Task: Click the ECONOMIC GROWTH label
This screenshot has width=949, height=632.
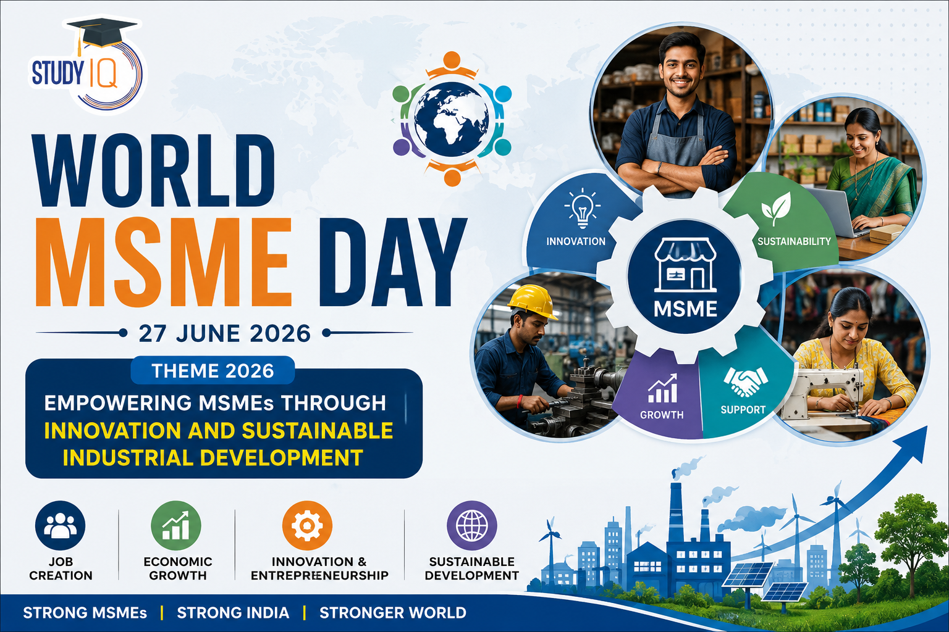Action: [177, 568]
